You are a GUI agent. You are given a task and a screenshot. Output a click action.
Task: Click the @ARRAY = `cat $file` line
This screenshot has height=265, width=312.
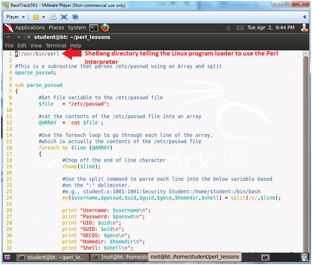pyautogui.click(x=71, y=123)
